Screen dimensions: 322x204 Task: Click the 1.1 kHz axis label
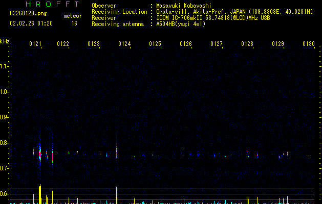tap(4, 66)
